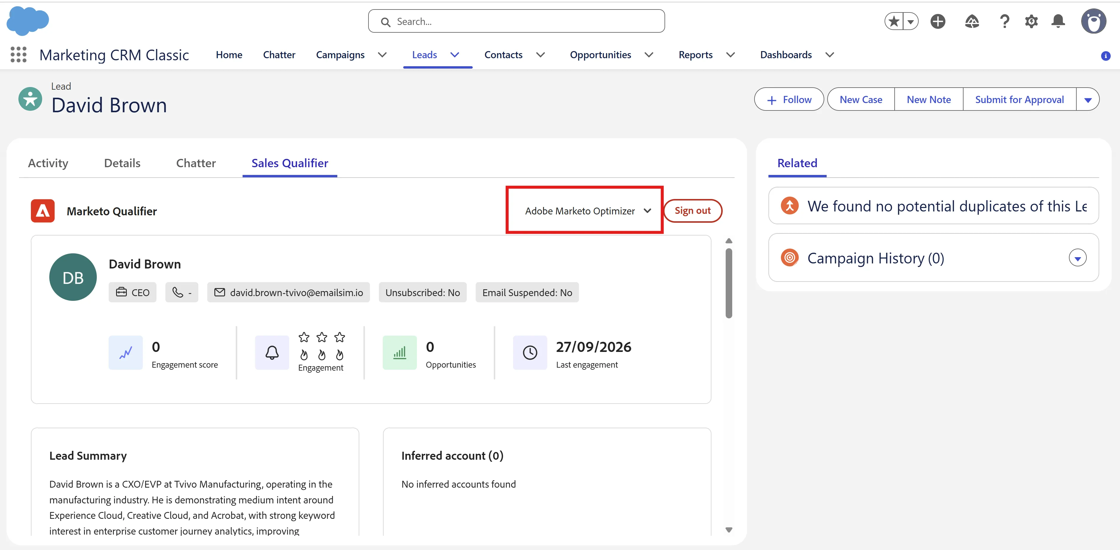Expand the Leads nav dropdown chevron

coord(455,55)
